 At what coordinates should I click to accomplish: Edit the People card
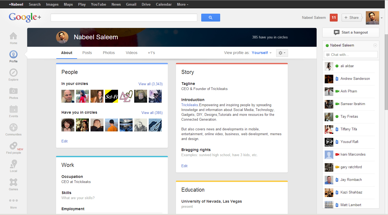coord(65,141)
